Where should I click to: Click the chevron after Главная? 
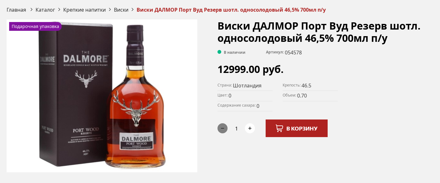click(x=31, y=10)
